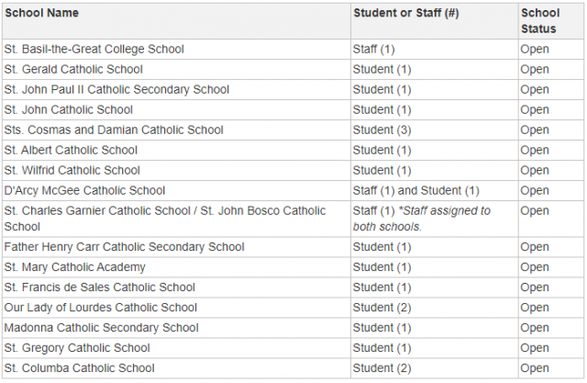Select St. Gerald Catholic School cell
This screenshot has height=383, width=587.
point(176,69)
